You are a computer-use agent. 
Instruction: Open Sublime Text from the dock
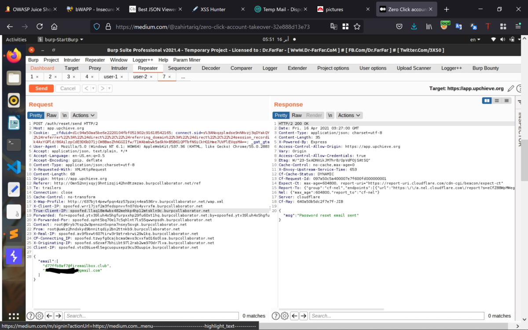tap(14, 234)
